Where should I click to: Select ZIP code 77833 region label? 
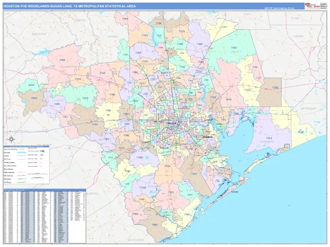click(62, 60)
